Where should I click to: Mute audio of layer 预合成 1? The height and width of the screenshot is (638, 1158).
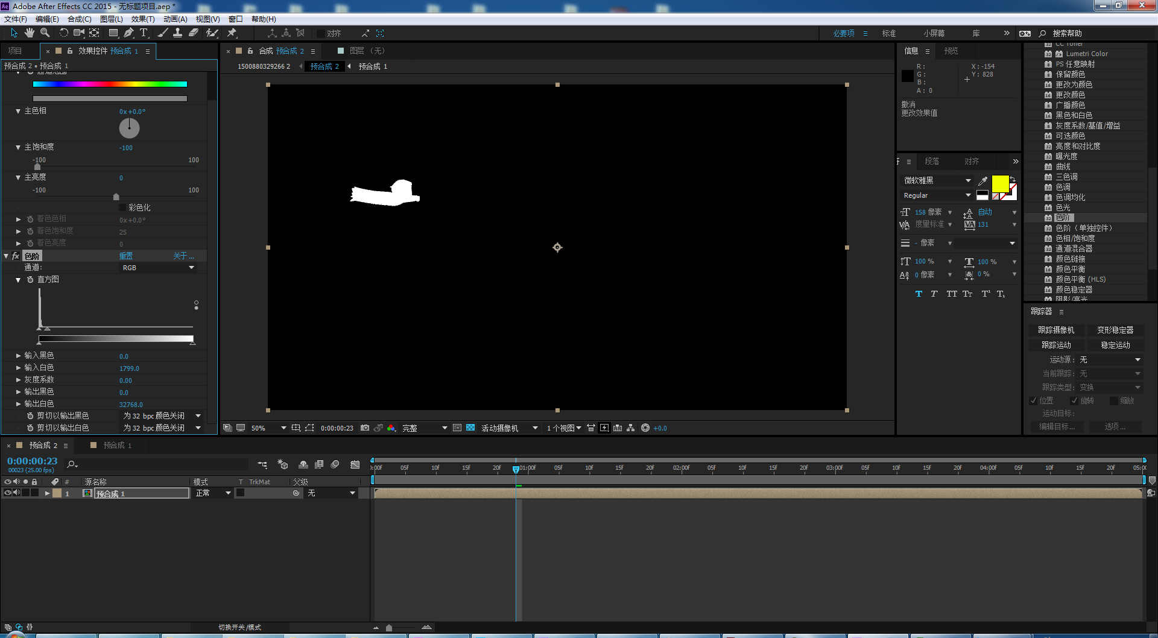click(x=17, y=493)
